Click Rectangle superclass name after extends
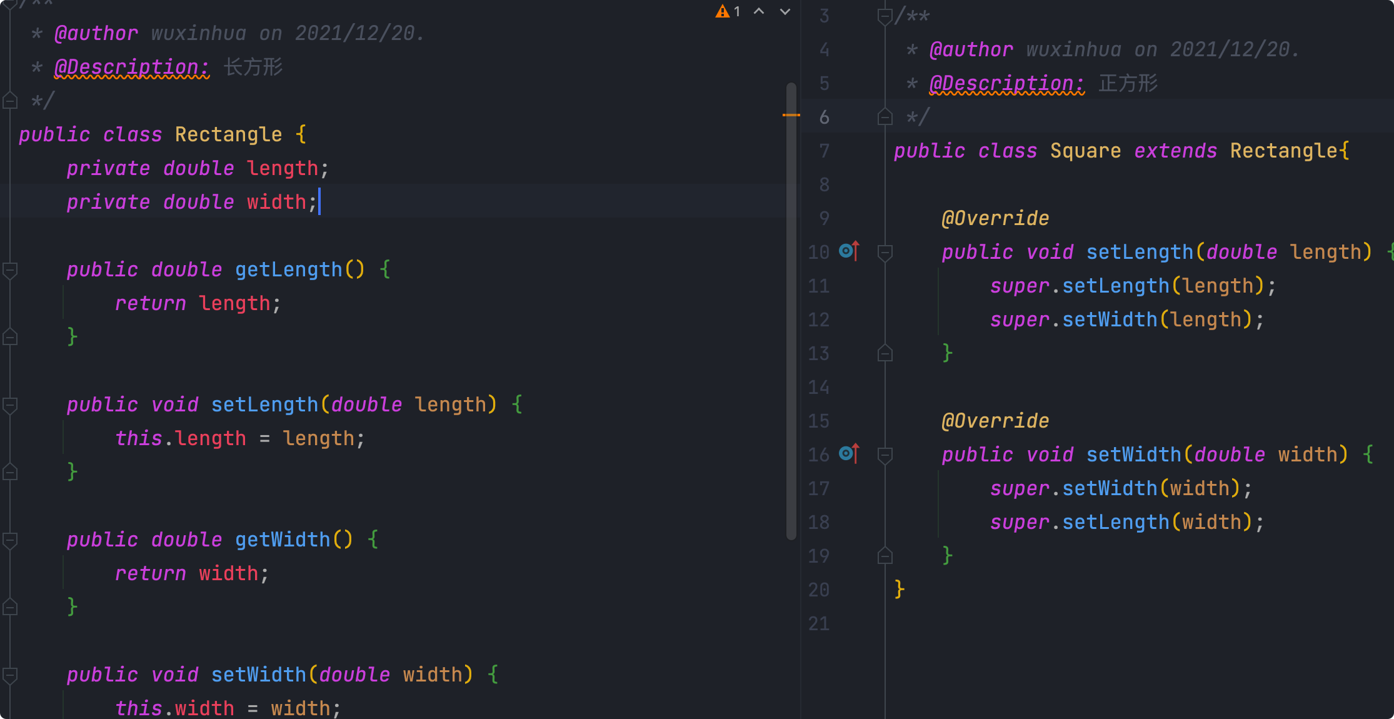Screen dimensions: 1394x719 (x=1283, y=151)
